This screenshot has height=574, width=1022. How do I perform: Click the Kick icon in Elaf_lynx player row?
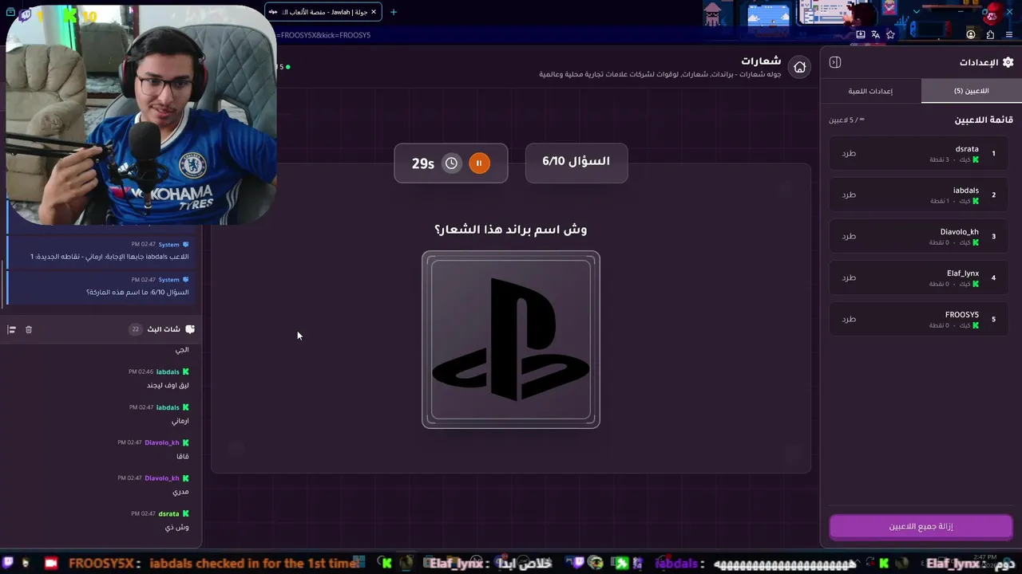(976, 285)
